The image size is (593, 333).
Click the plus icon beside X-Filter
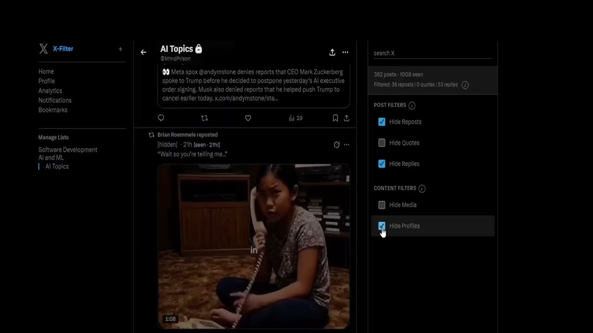(x=120, y=49)
